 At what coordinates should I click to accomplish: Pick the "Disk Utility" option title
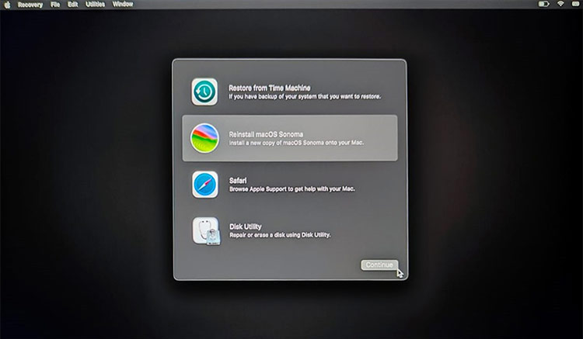click(x=245, y=227)
